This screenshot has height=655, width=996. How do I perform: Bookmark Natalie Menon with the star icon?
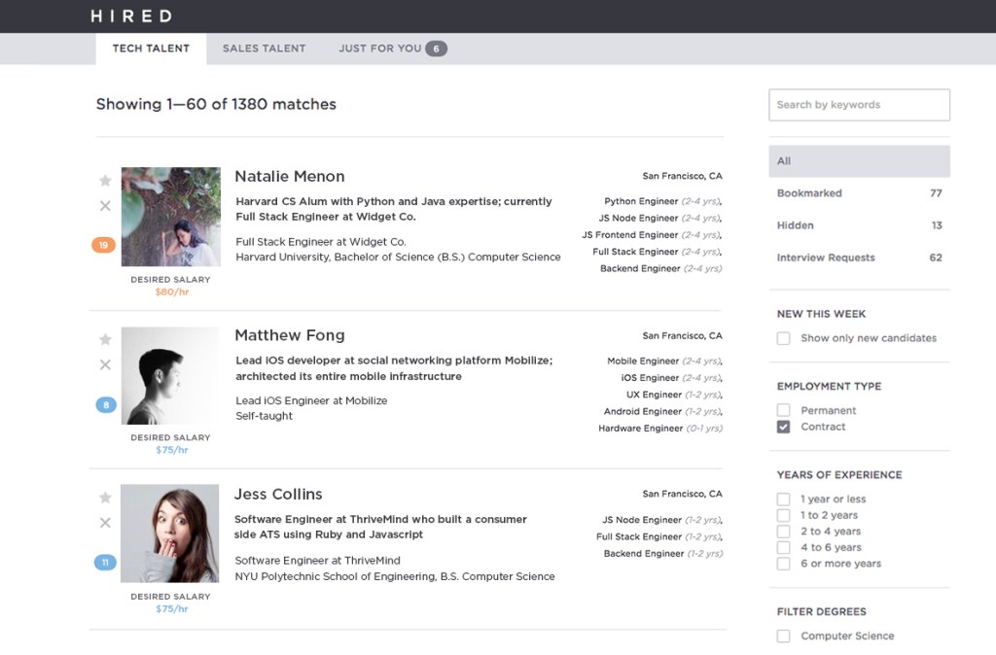105,181
